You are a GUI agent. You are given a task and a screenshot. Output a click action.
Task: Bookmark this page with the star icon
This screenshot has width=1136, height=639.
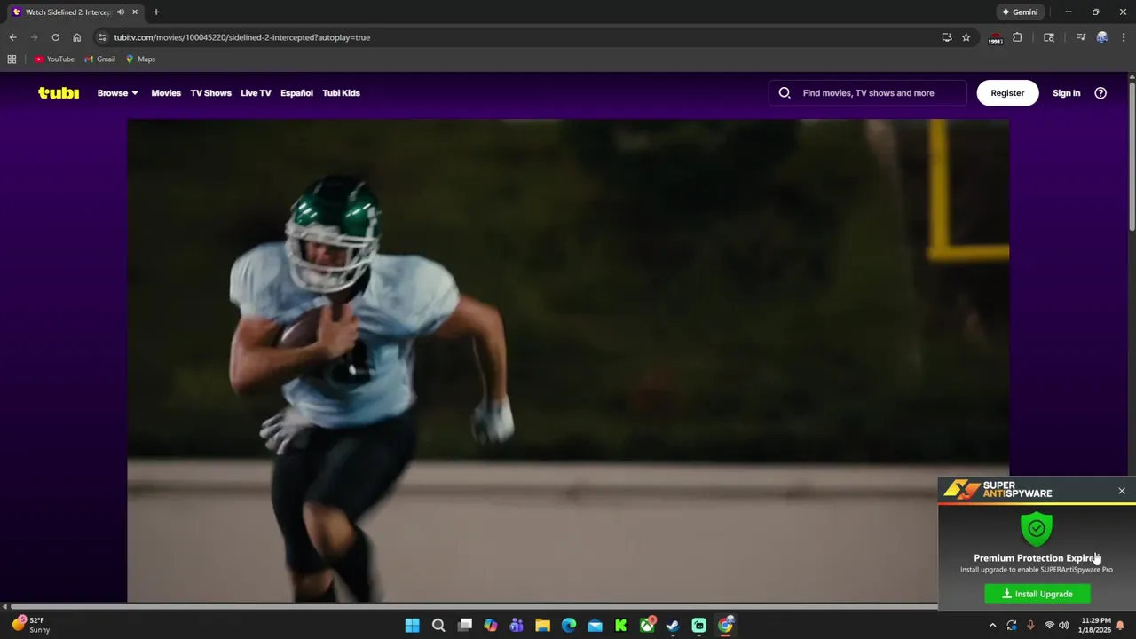pos(966,37)
